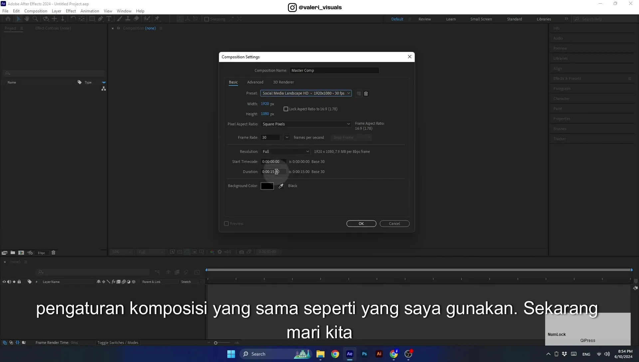Screen dimensions: 639x362
Task: Open the Pixel Aspect Ratio dropdown
Action: pos(306,124)
